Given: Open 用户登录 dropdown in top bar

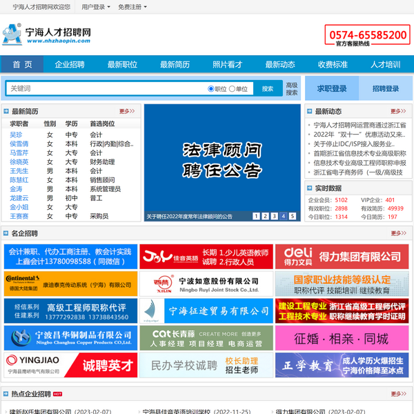Looking at the screenshot, I should point(95,7).
